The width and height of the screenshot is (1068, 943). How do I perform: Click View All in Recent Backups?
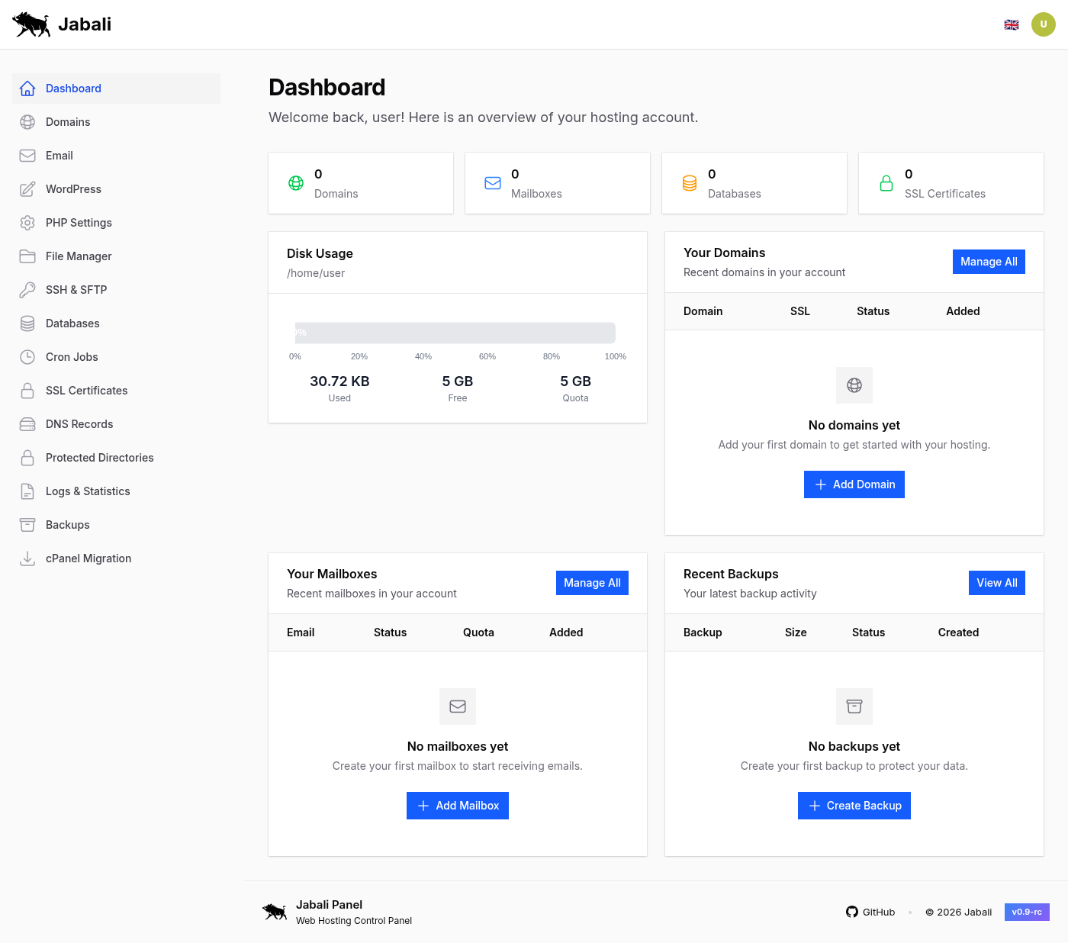(996, 582)
